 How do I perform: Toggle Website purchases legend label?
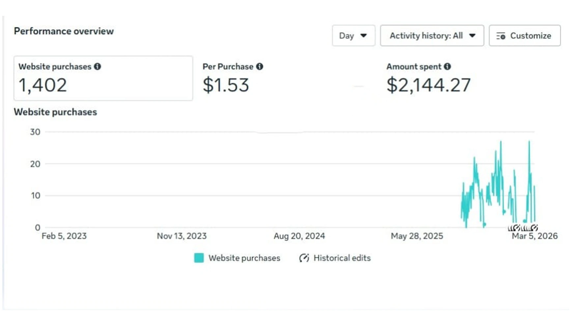click(244, 258)
